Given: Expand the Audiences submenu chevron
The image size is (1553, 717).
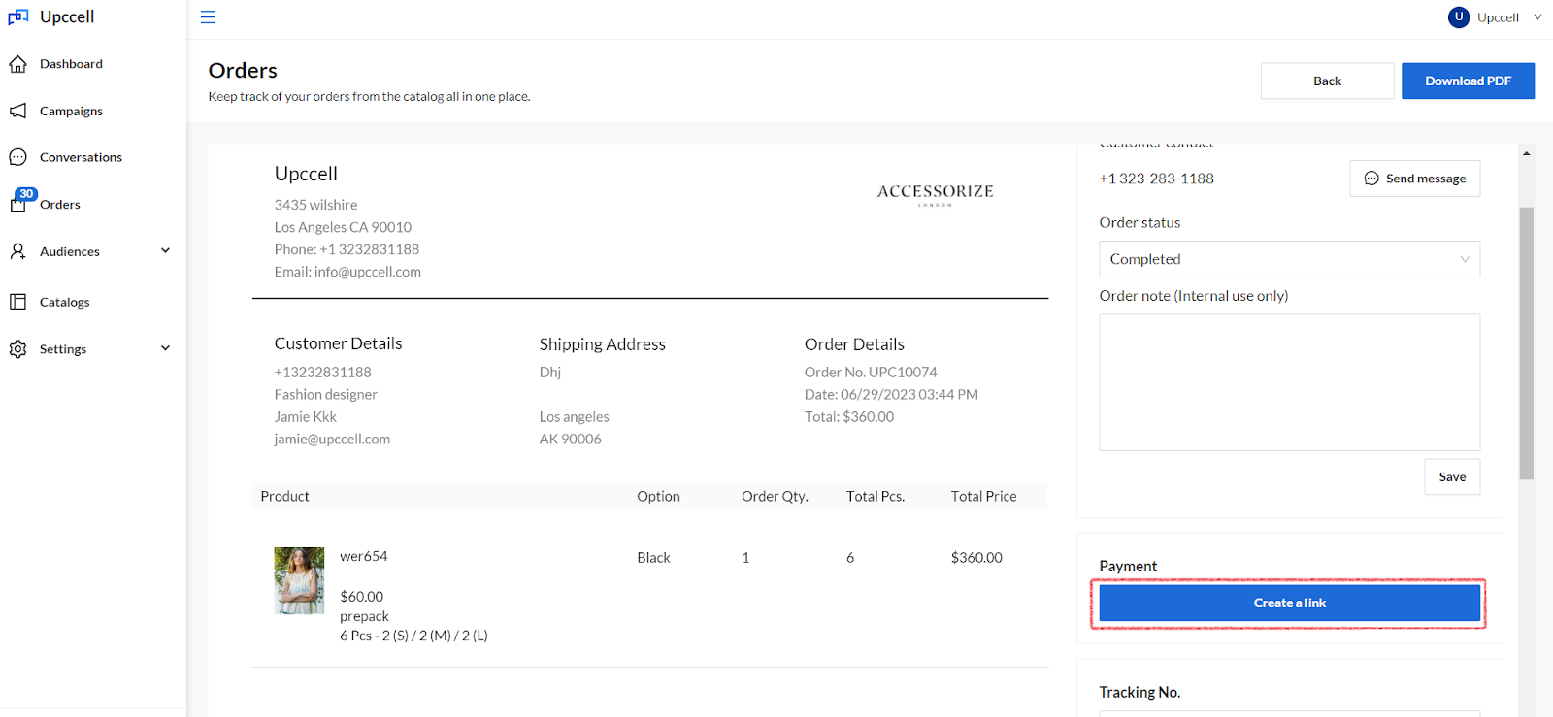Looking at the screenshot, I should [165, 251].
